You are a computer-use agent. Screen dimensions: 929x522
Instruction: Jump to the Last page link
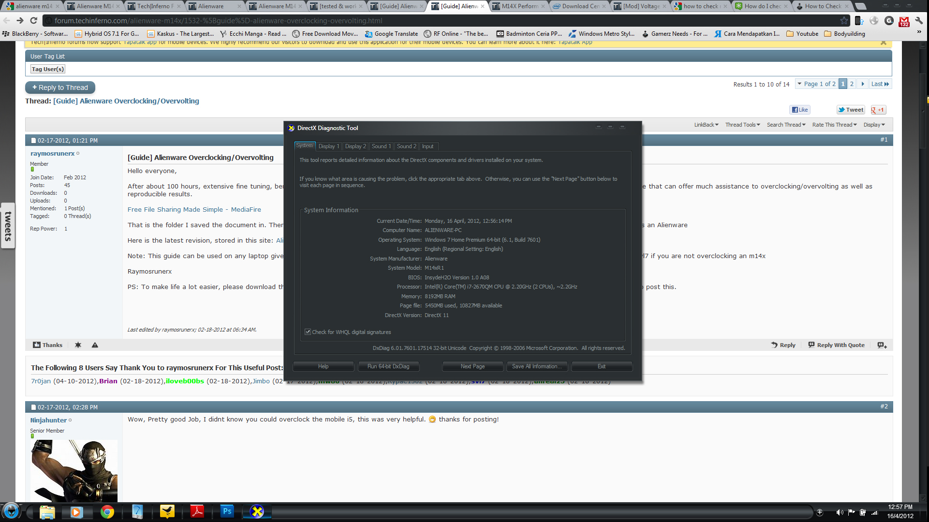880,84
